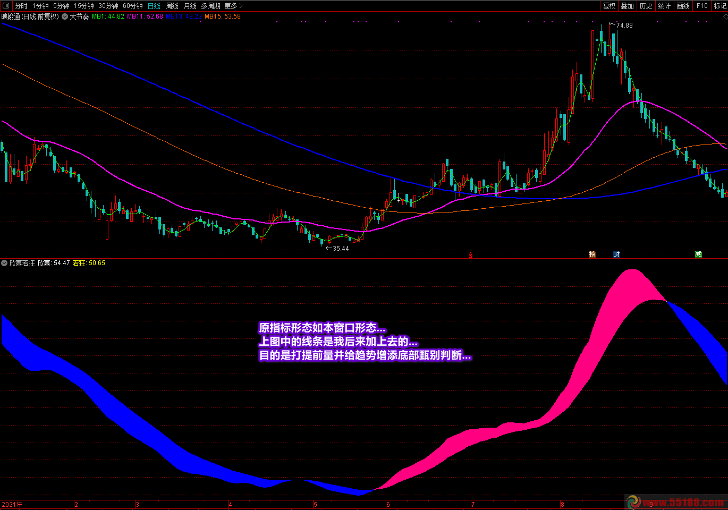Image resolution: width=728 pixels, height=510 pixels.
Task: Switch to the 周线 weekly tab
Action: coord(172,6)
